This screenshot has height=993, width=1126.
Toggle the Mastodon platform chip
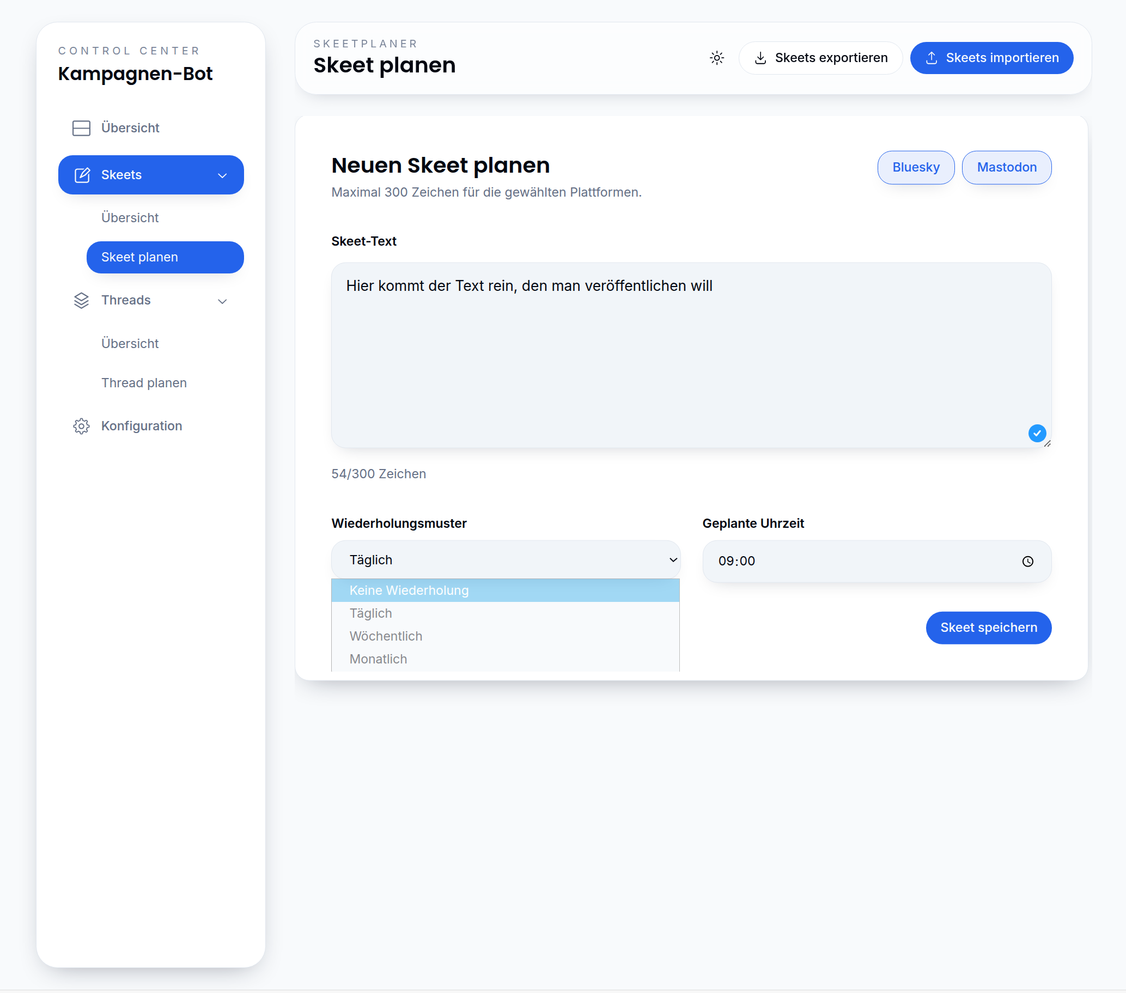(x=1006, y=167)
